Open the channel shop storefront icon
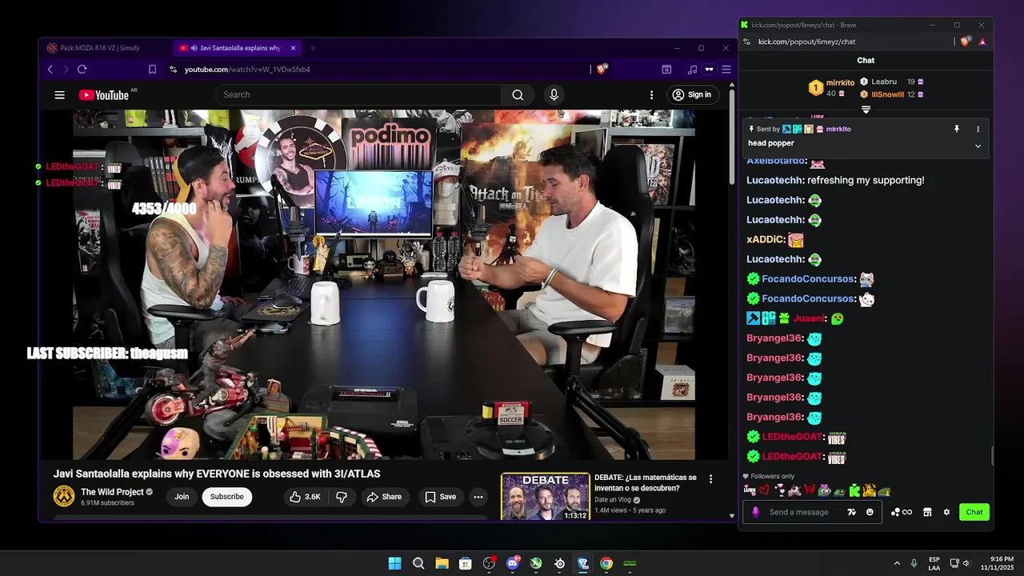Viewport: 1024px width, 576px height. [x=927, y=512]
